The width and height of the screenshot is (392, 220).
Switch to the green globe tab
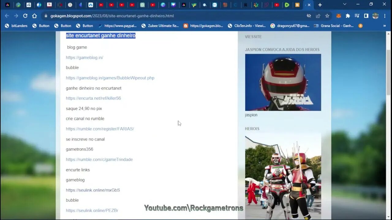click(18, 5)
